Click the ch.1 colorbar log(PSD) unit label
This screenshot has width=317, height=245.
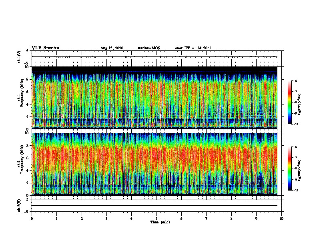(x=300, y=104)
